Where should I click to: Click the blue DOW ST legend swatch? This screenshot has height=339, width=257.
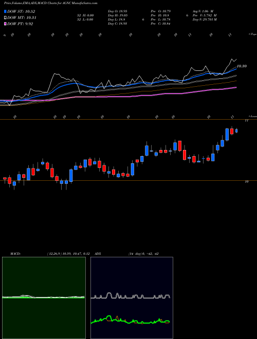click(5, 11)
